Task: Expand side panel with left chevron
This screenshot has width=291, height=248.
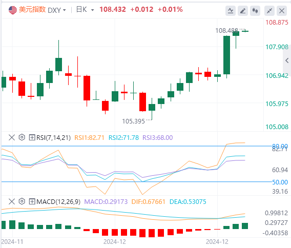Action: point(287,60)
